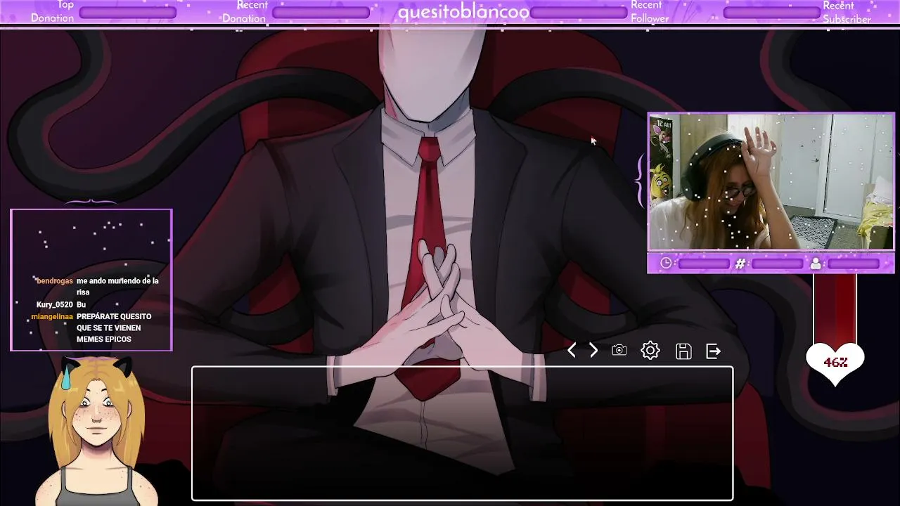Click the chat username "Kury_0520"

click(x=55, y=305)
